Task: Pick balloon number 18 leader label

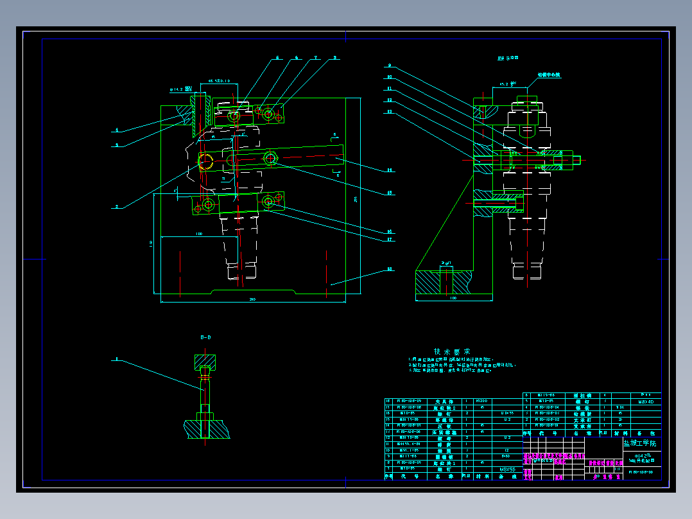Action: [390, 269]
